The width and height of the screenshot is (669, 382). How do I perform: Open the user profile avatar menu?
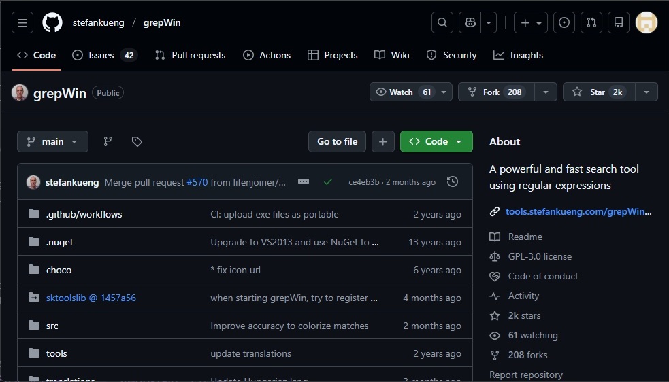click(x=647, y=22)
